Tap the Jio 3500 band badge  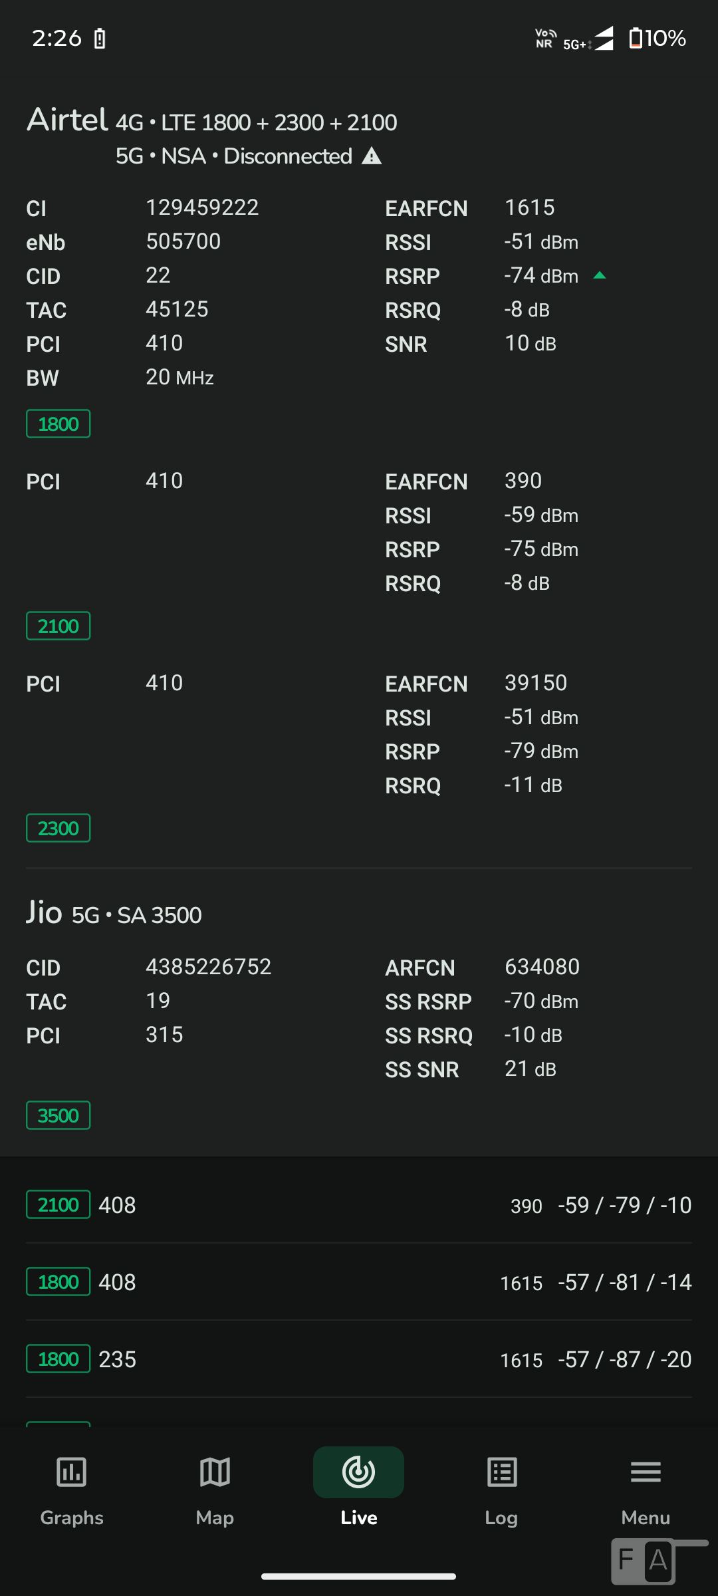point(59,1116)
